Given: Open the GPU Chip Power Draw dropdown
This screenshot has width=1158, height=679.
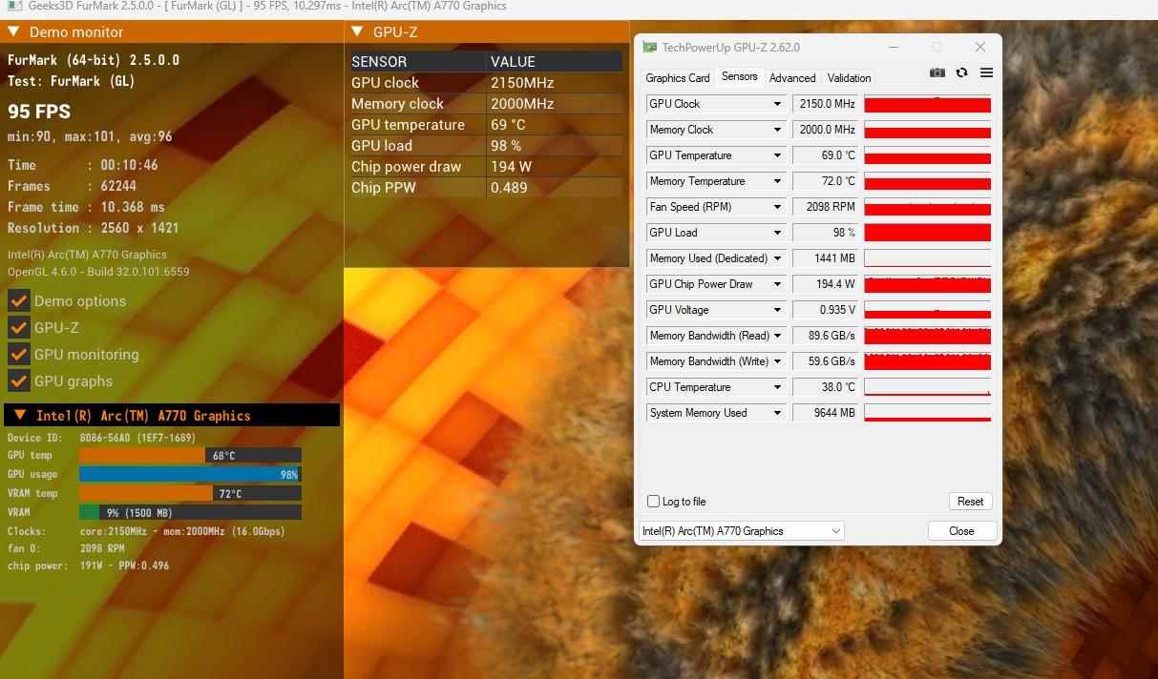Looking at the screenshot, I should pos(778,284).
